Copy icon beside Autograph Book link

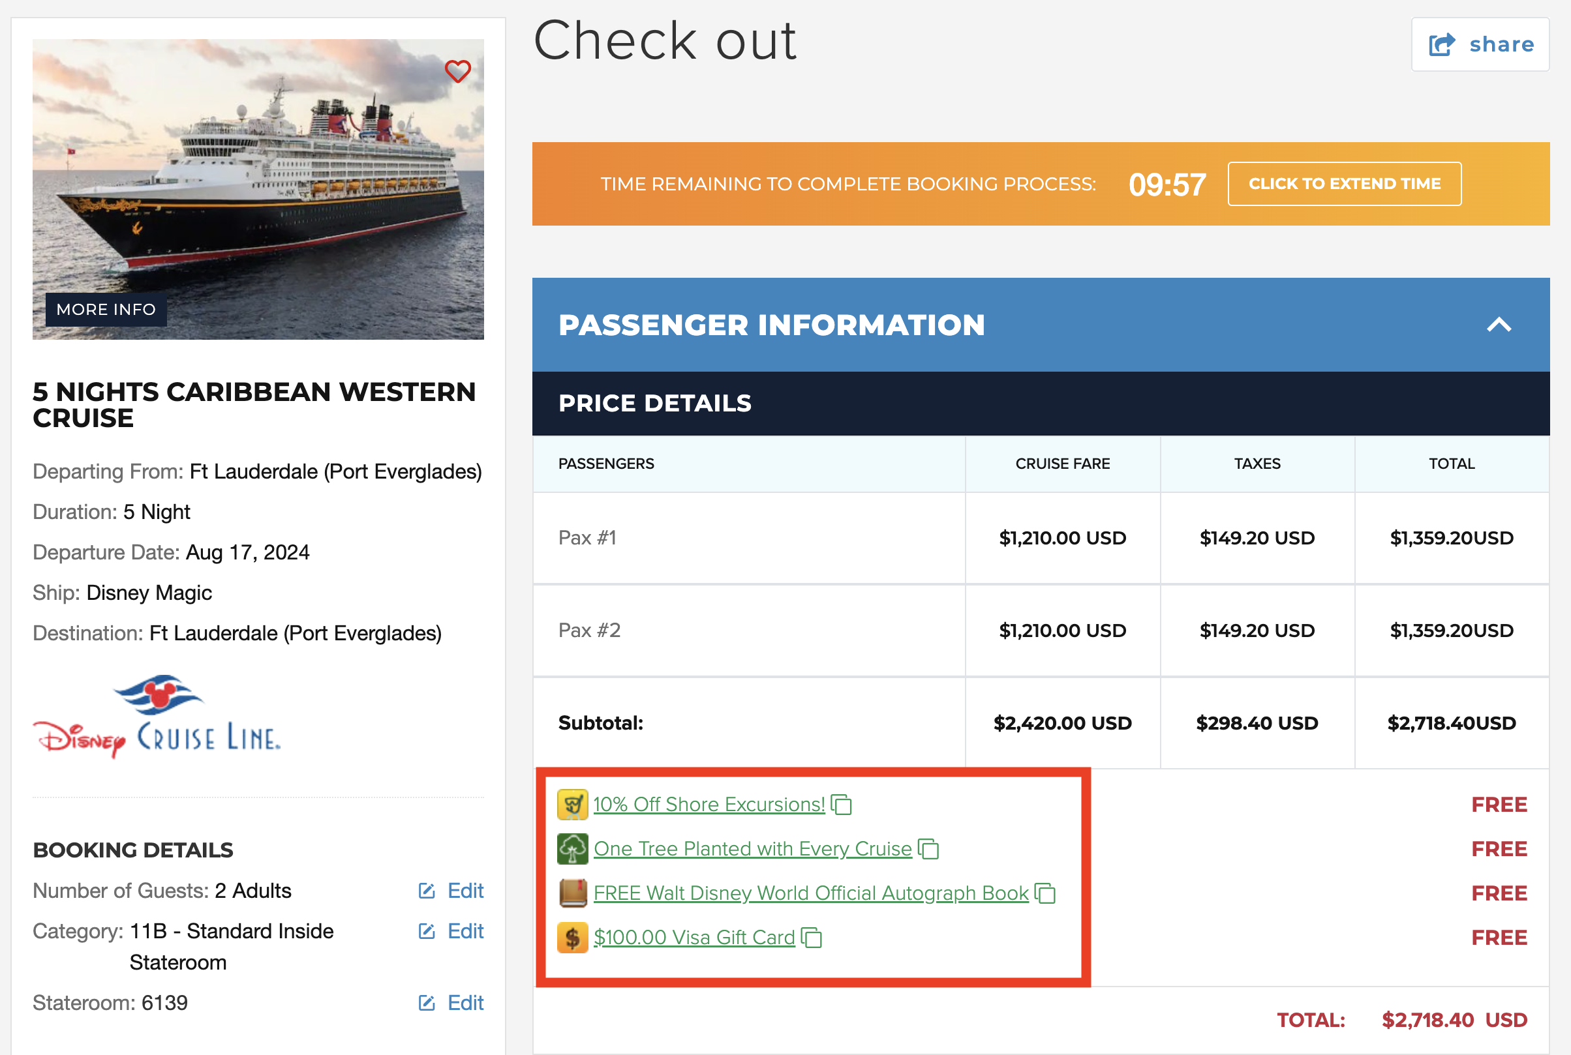tap(1045, 893)
